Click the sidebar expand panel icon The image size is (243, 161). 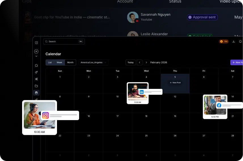tap(36, 43)
